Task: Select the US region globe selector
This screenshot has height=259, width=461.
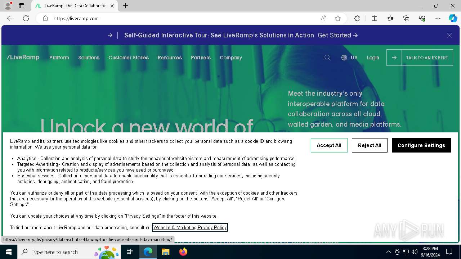Action: [349, 58]
